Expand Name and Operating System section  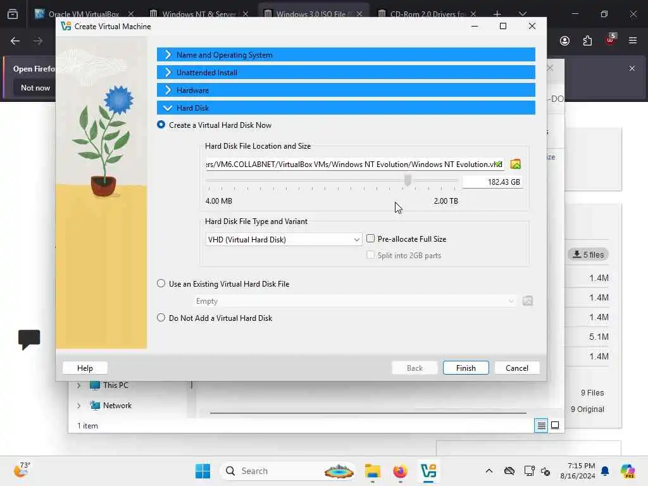(x=346, y=54)
